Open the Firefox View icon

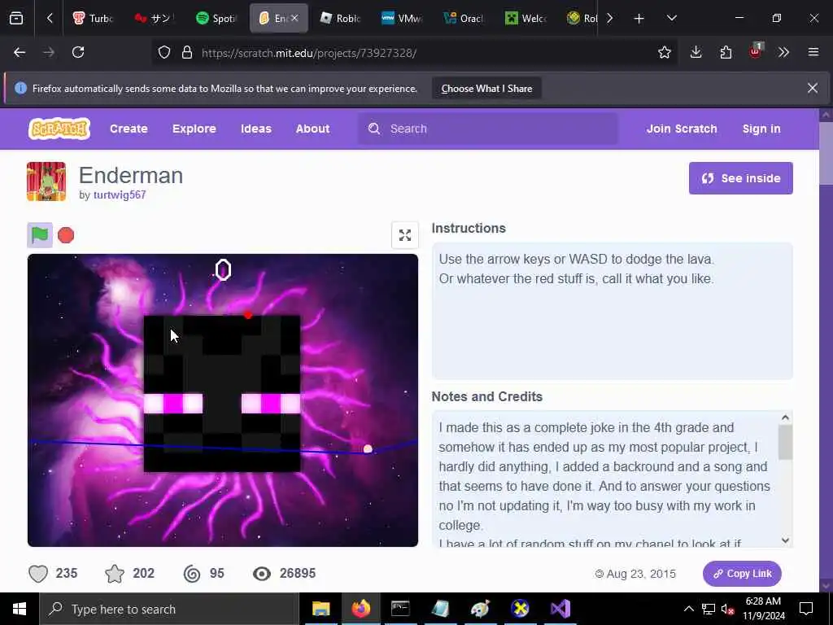click(16, 19)
